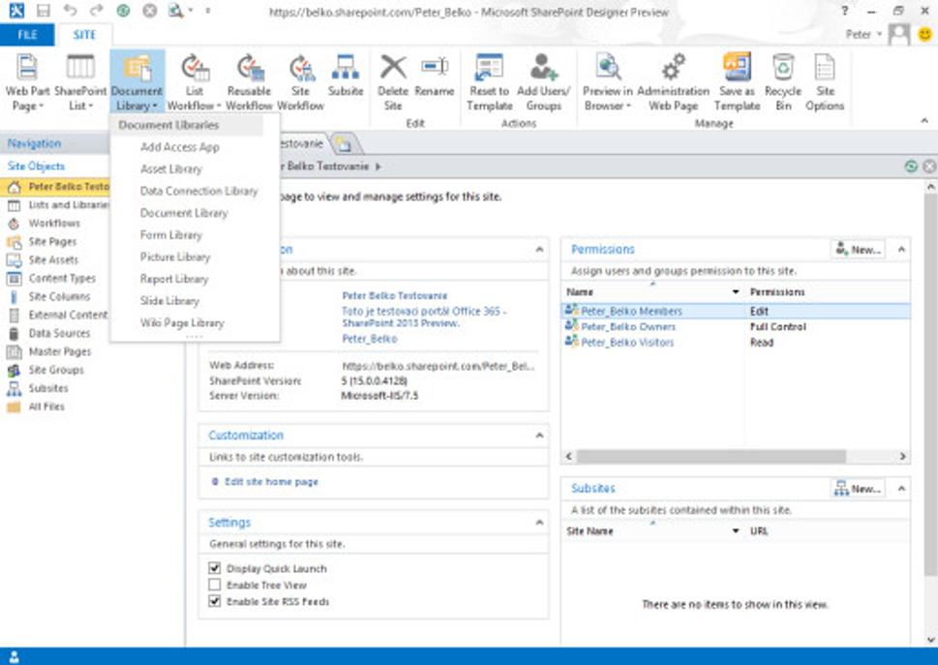The height and width of the screenshot is (665, 938).
Task: Open the FILE tab
Action: tap(27, 35)
